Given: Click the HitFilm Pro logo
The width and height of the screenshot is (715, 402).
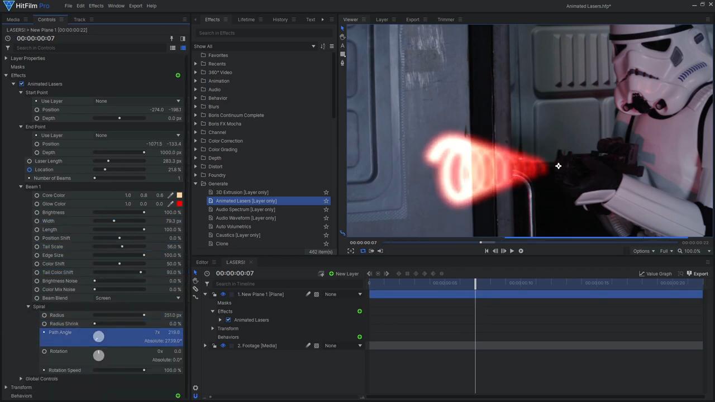Looking at the screenshot, I should (26, 6).
